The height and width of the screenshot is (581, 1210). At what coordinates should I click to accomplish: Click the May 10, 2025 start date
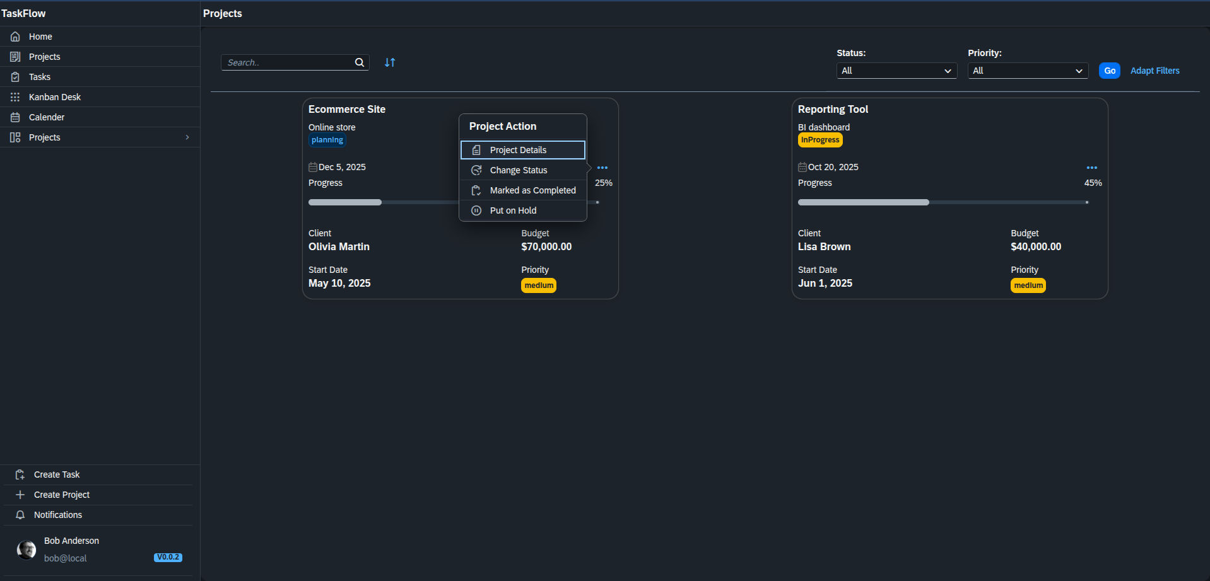pos(339,283)
